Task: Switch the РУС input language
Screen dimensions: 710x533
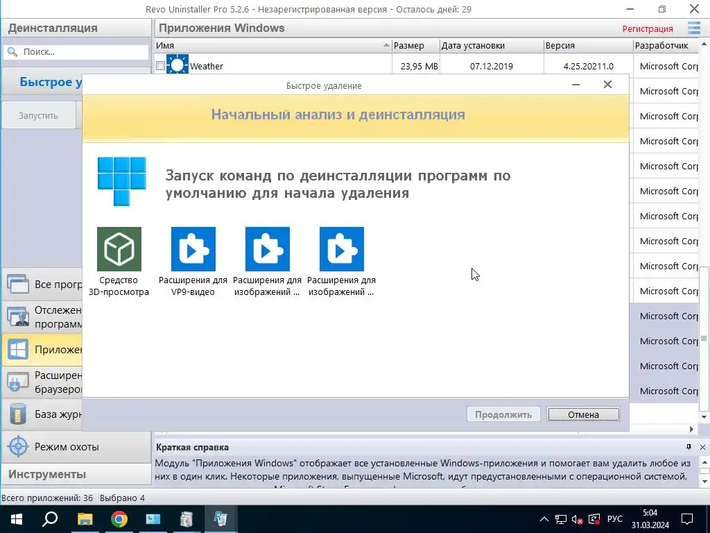Action: click(x=615, y=519)
